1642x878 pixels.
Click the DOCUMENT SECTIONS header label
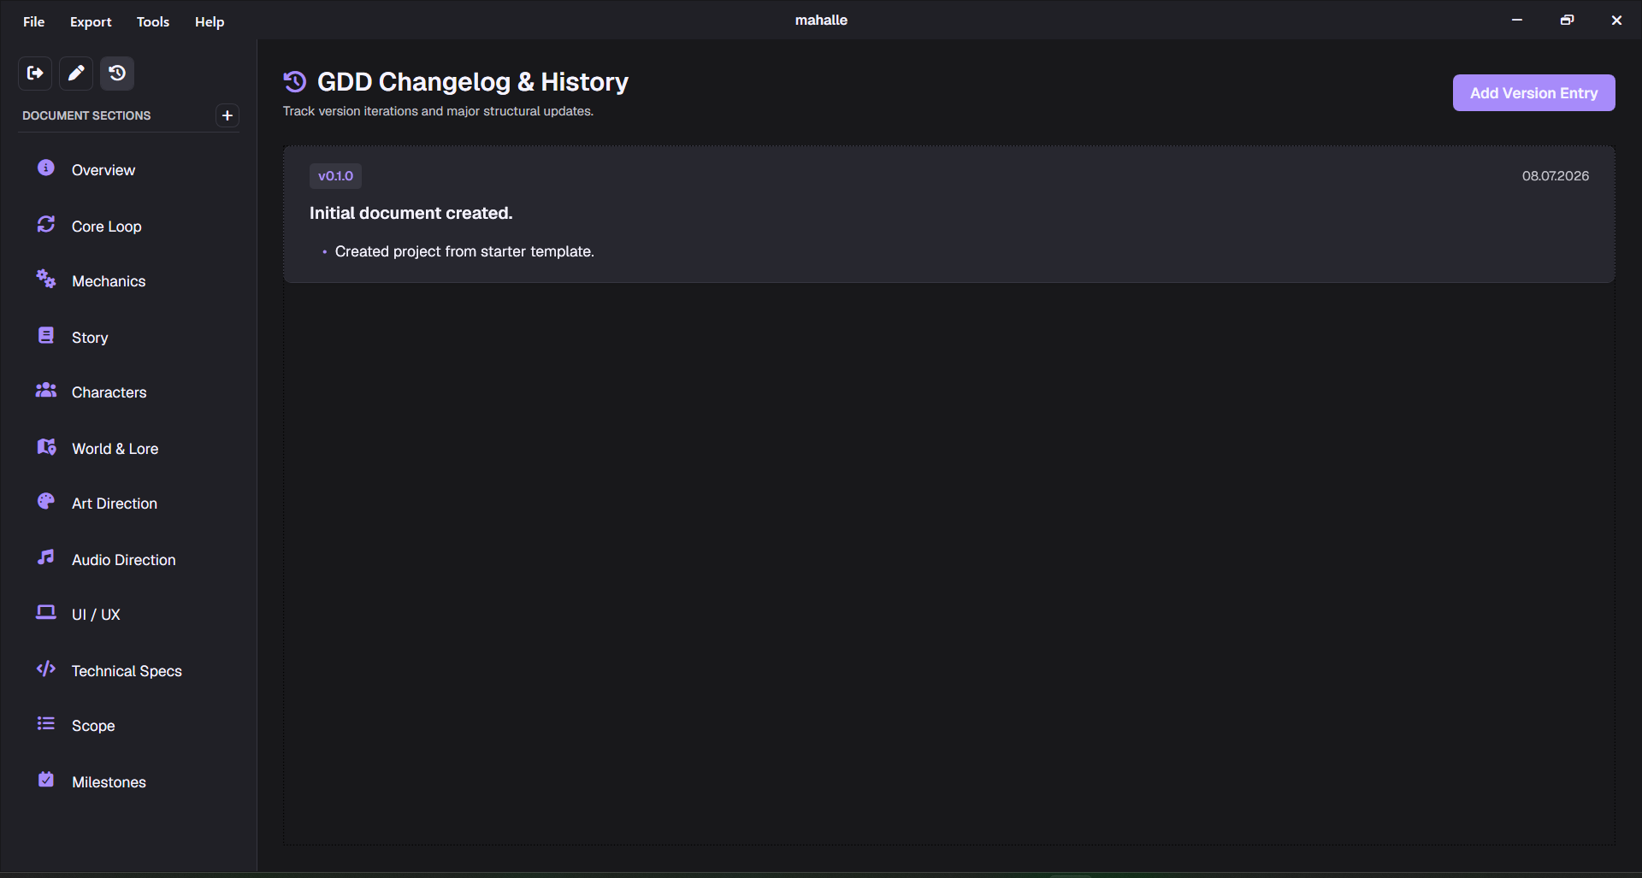pos(86,115)
